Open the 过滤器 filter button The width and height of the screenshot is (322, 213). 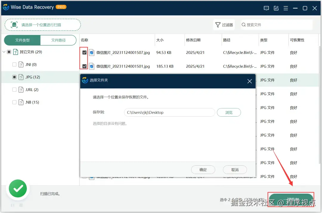coord(224,25)
